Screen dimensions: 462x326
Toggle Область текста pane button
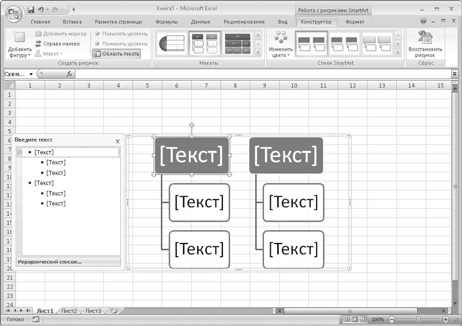coord(117,54)
